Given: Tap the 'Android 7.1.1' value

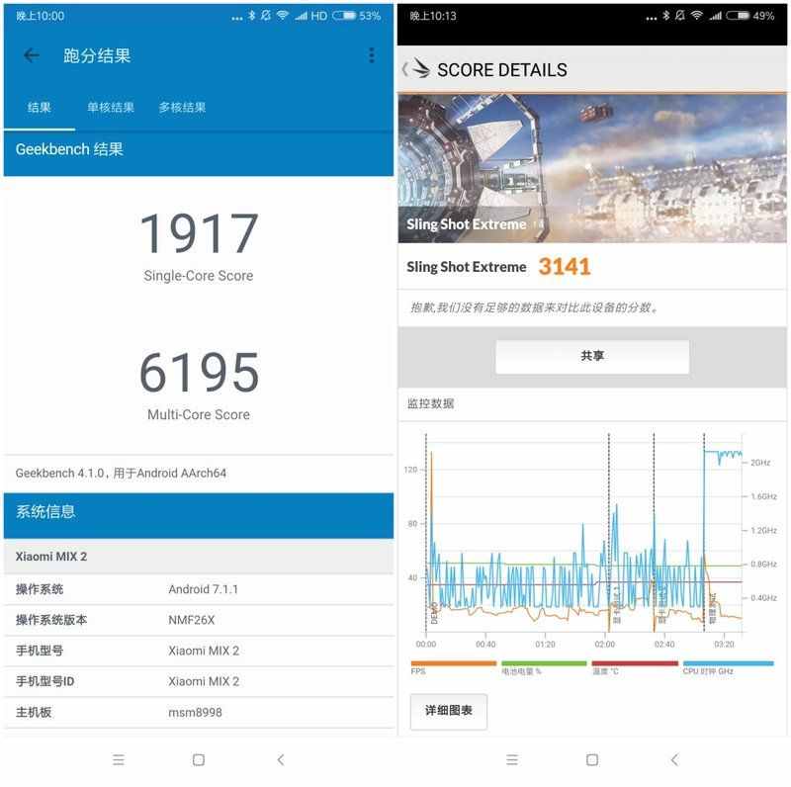Looking at the screenshot, I should (x=204, y=589).
